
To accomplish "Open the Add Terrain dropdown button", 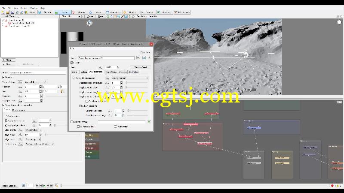I will tap(10, 16).
